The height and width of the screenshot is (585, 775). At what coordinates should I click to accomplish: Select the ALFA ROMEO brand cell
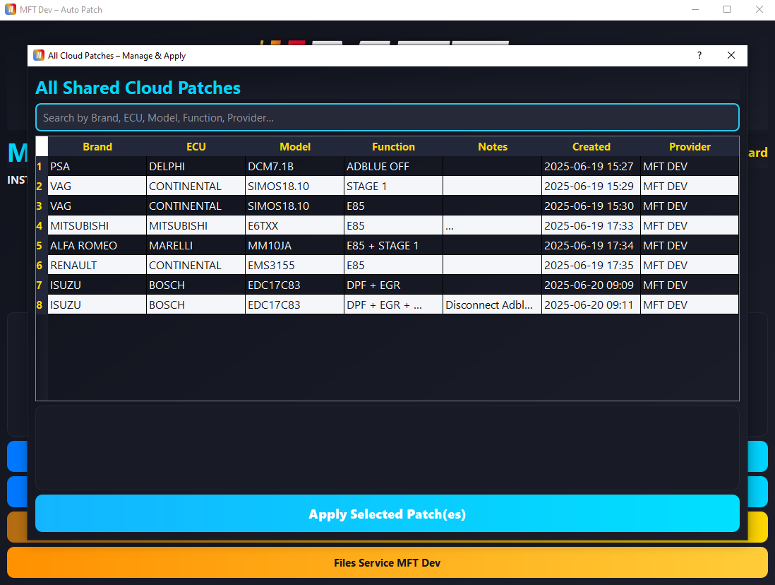click(97, 245)
